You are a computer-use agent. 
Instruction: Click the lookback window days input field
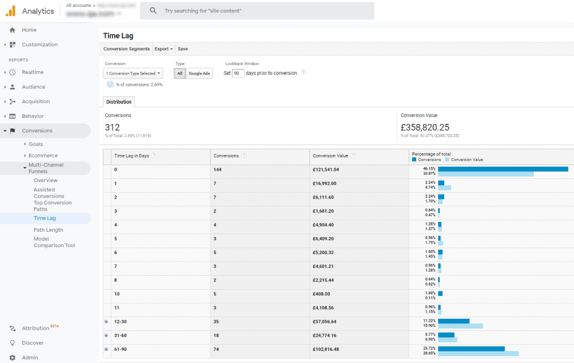(238, 73)
